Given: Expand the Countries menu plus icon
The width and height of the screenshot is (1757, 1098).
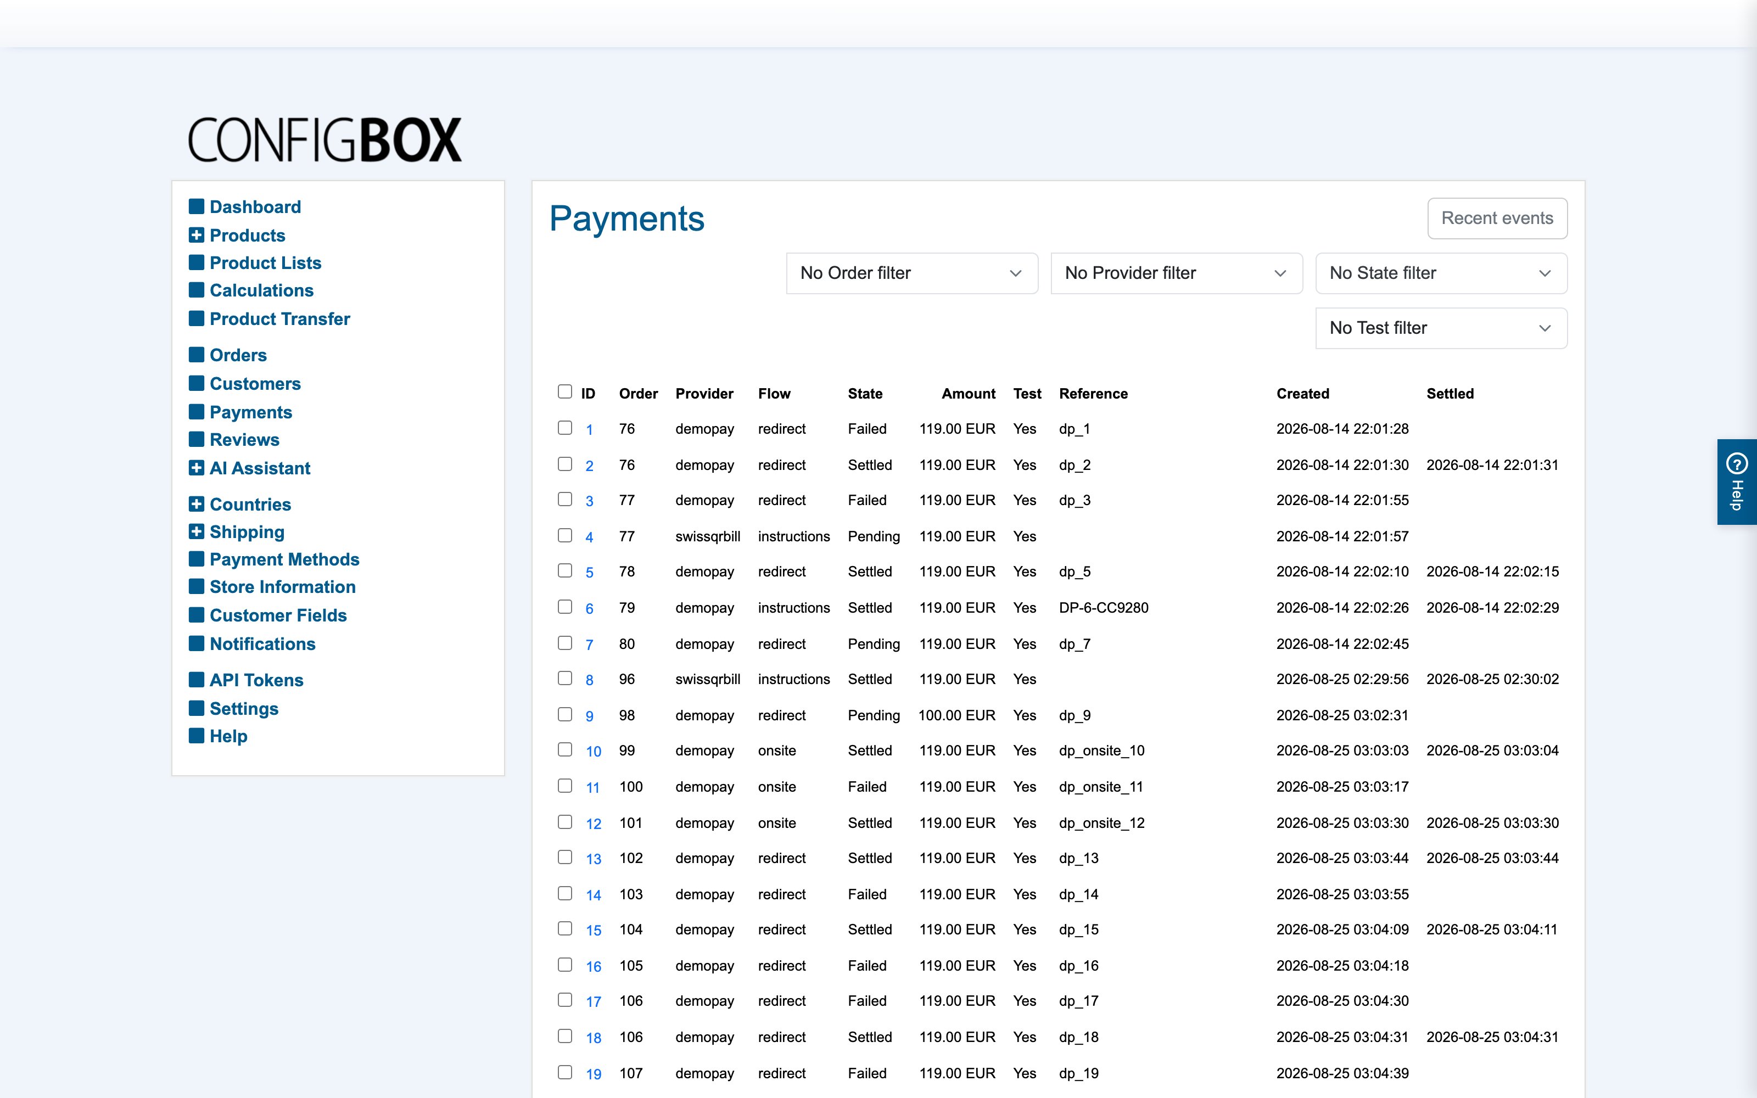Looking at the screenshot, I should point(196,504).
